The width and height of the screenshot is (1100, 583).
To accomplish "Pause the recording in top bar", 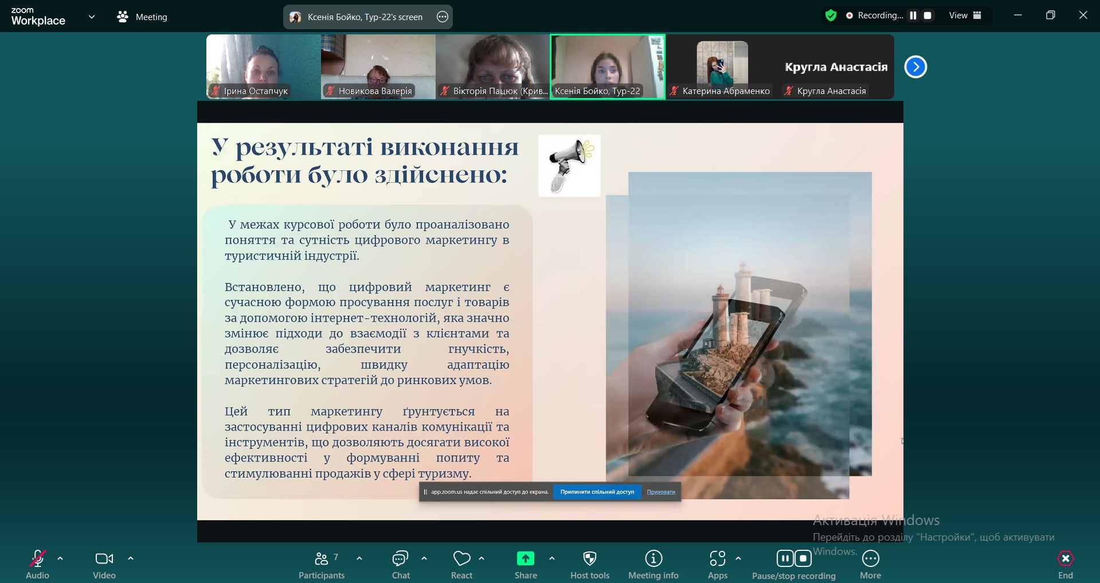I will [914, 16].
